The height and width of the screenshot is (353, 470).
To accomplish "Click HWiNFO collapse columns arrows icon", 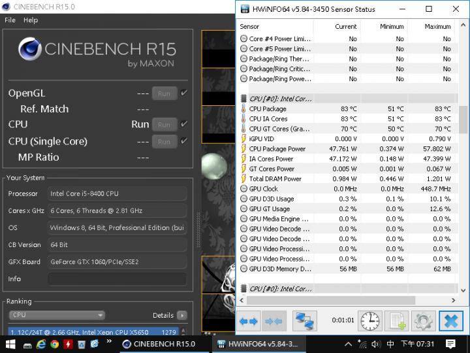I will [274, 321].
